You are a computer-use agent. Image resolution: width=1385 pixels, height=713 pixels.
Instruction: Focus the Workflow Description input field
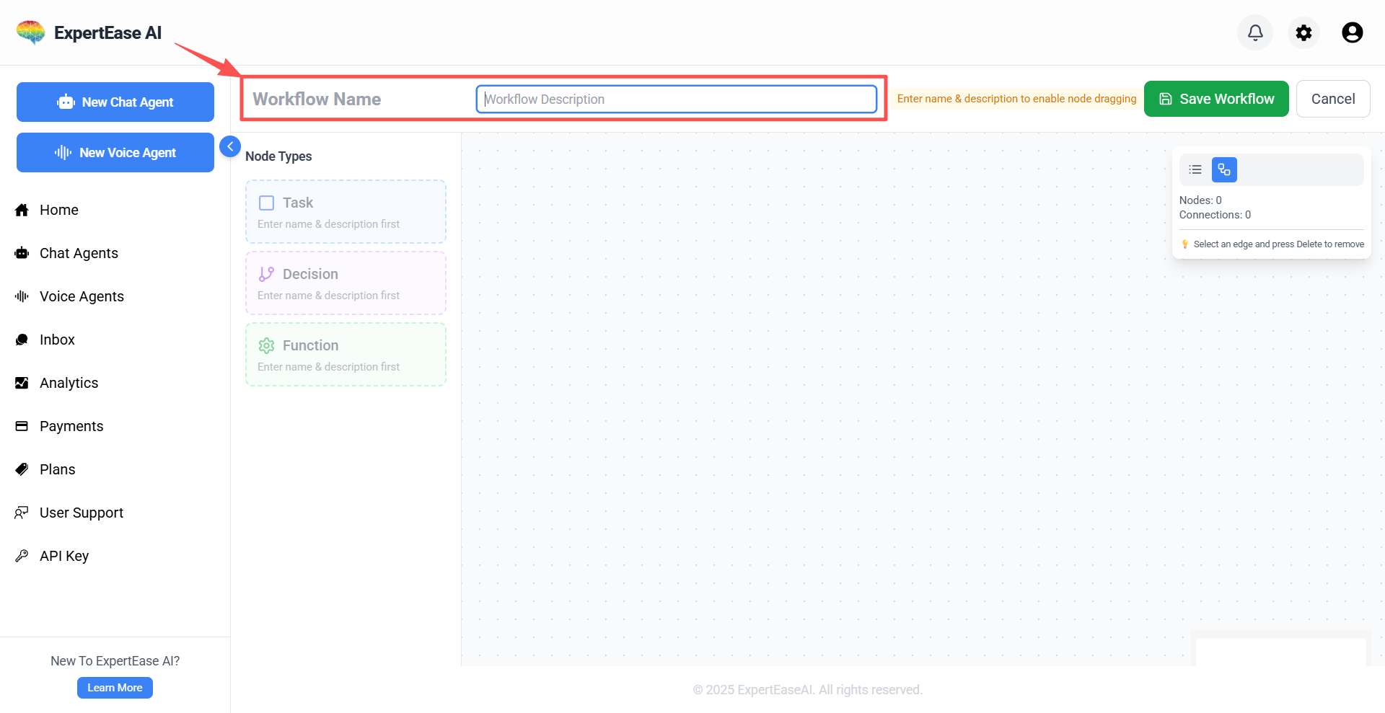point(676,99)
